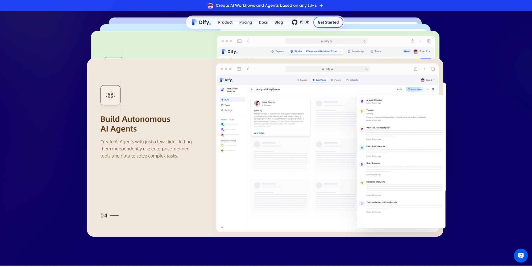Viewport: 532px width, 267px height.
Task: Open the chat support widget
Action: 521,256
